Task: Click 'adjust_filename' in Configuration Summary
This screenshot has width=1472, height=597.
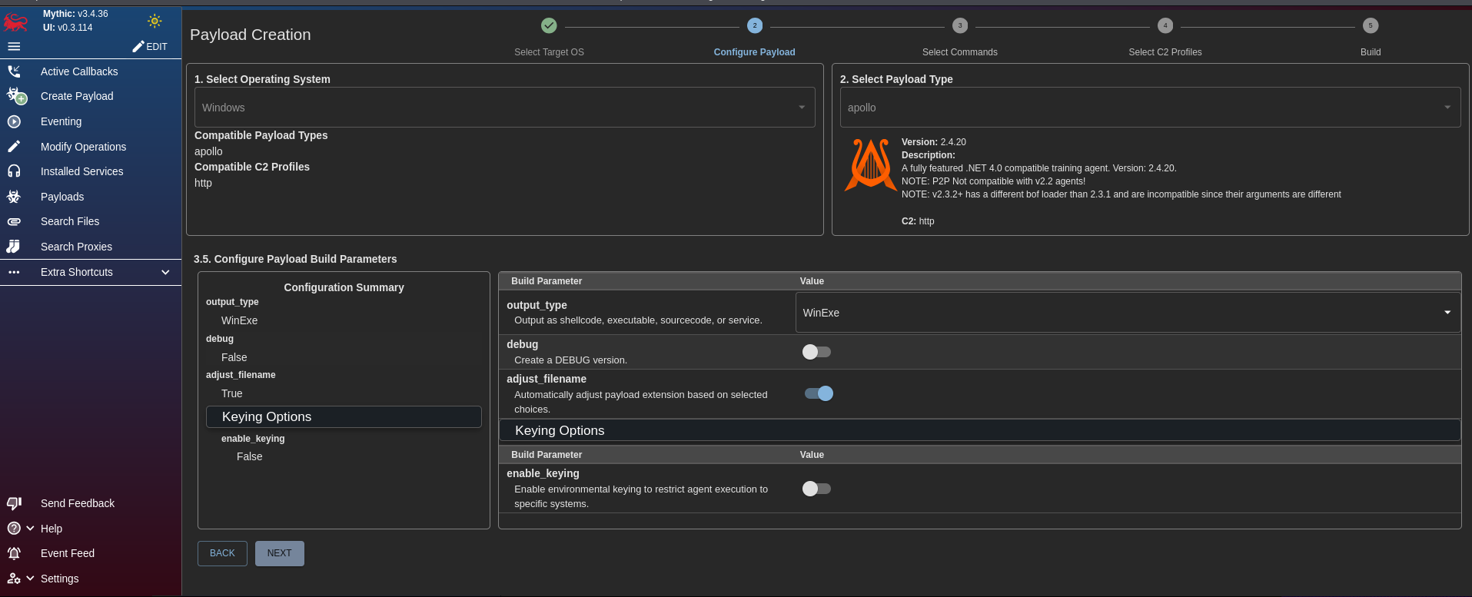Action: 241,375
